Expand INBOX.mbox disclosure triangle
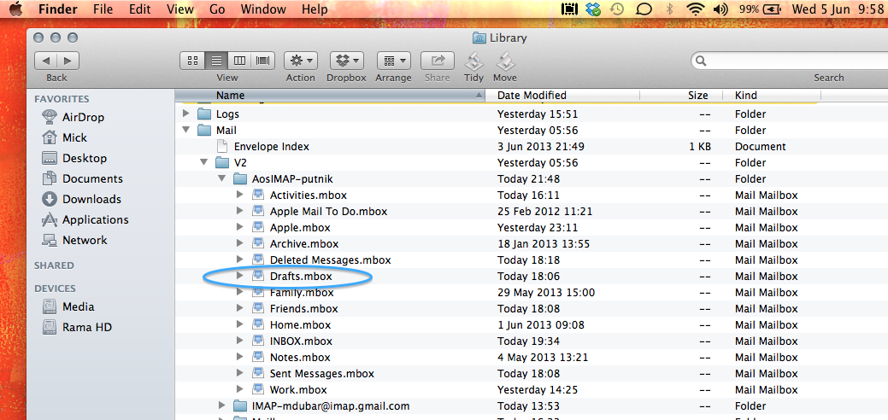The image size is (888, 420). (239, 341)
